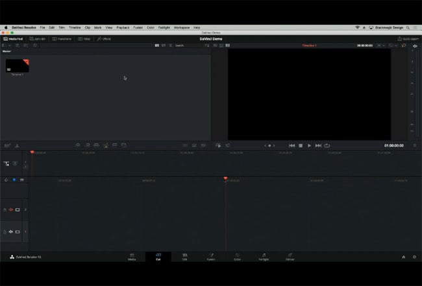Image resolution: width=422 pixels, height=286 pixels.
Task: Open the Deliver page
Action: coord(290,257)
